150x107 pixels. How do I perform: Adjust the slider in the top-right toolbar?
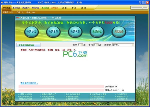[139, 8]
